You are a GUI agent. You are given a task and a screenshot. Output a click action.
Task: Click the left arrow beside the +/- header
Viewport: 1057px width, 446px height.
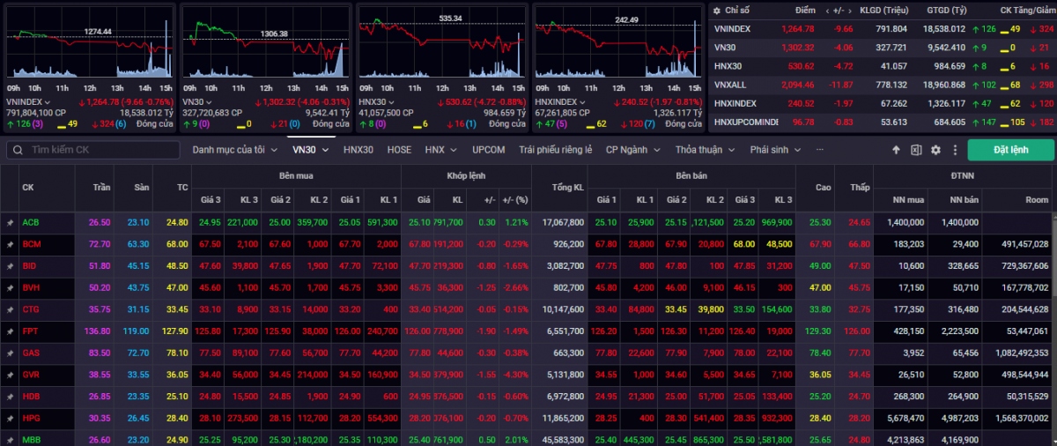tap(827, 11)
